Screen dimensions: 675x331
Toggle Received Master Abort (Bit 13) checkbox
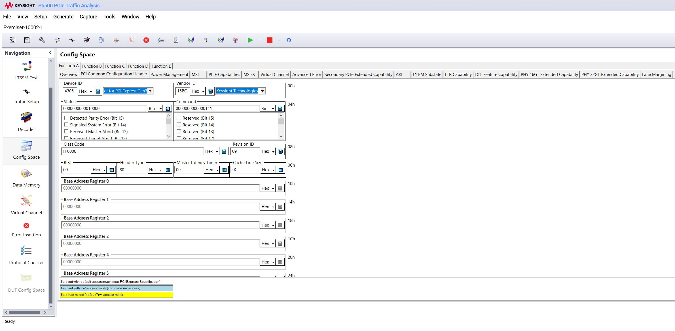66,131
